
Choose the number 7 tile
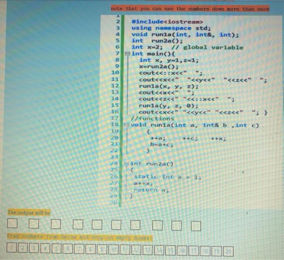point(79,249)
